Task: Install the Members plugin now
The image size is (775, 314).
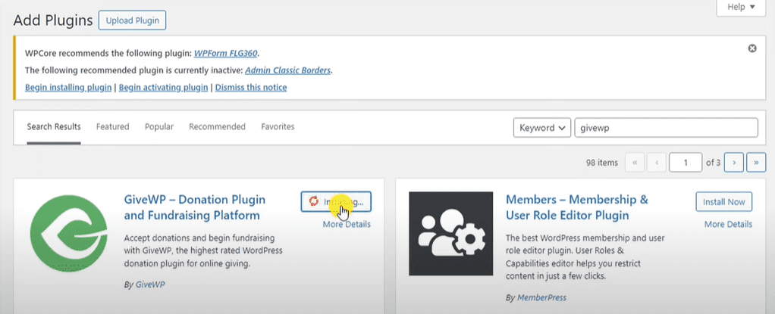Action: (x=724, y=201)
